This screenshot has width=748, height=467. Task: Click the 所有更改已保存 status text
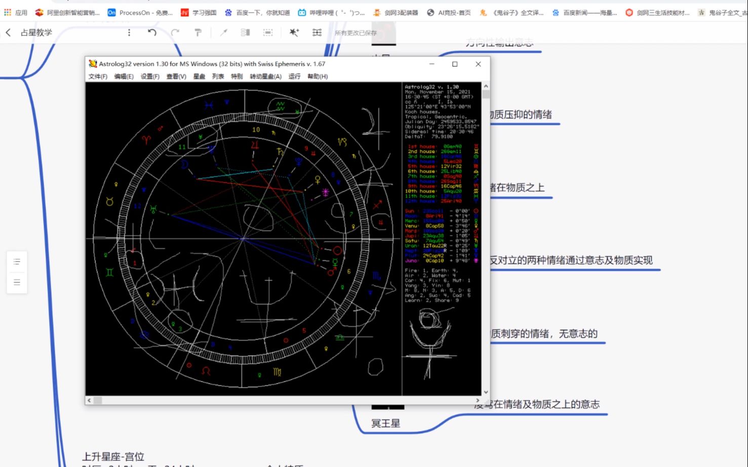(356, 33)
